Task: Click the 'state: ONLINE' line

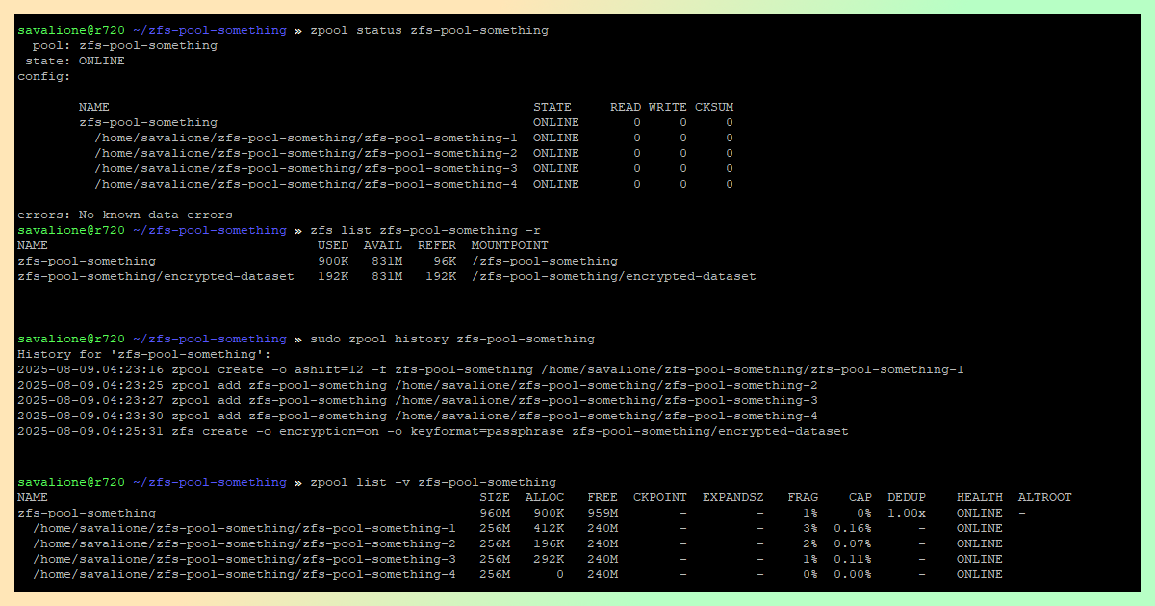Action: click(x=75, y=61)
